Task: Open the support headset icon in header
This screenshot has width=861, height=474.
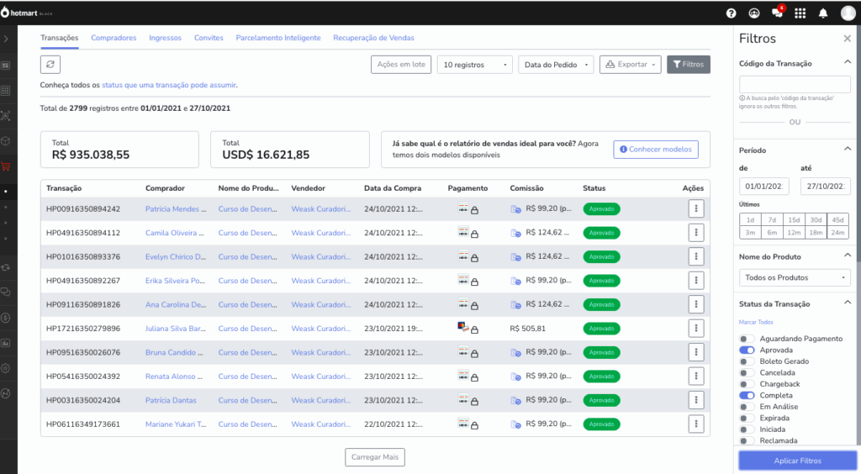Action: [754, 13]
